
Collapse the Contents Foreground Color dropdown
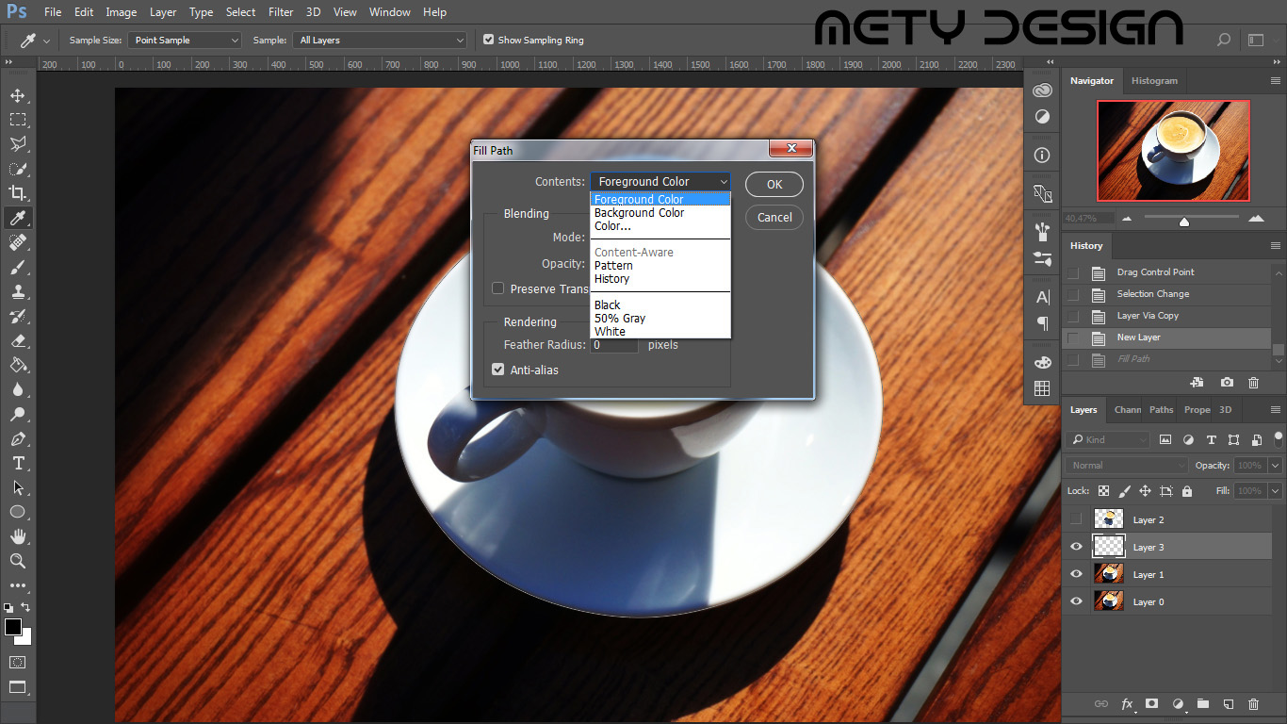(660, 181)
